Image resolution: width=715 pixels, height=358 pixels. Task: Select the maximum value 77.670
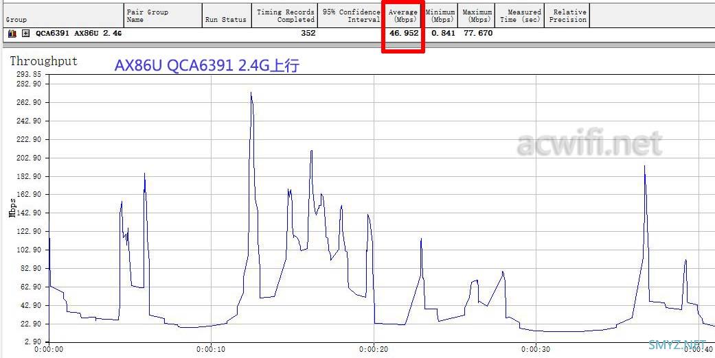tap(478, 33)
